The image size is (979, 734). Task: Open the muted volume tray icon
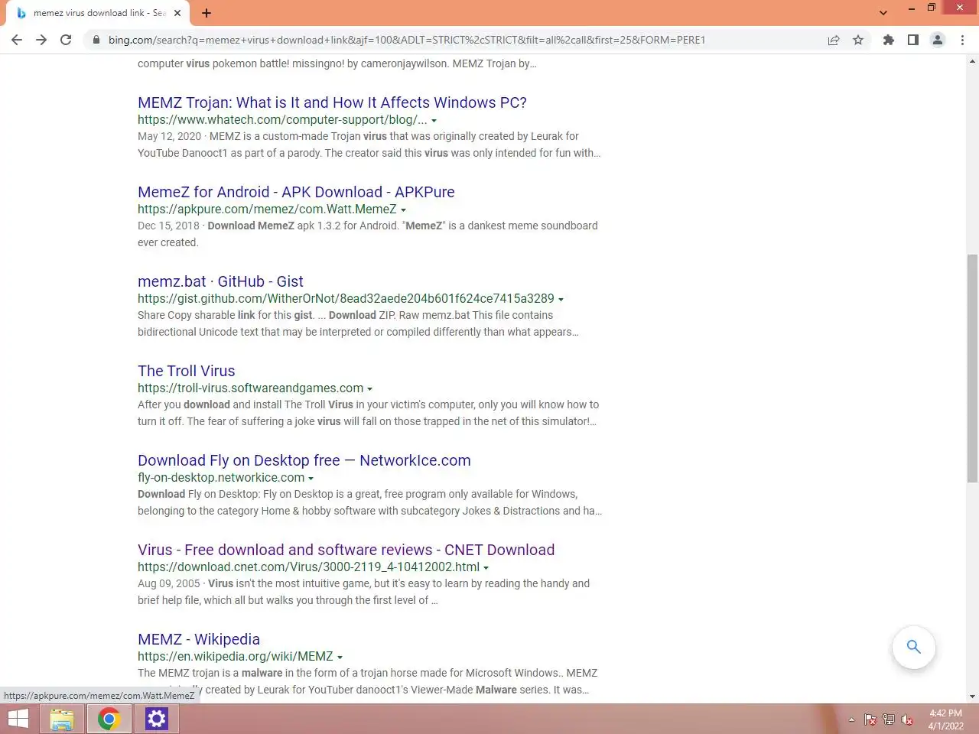point(907,719)
